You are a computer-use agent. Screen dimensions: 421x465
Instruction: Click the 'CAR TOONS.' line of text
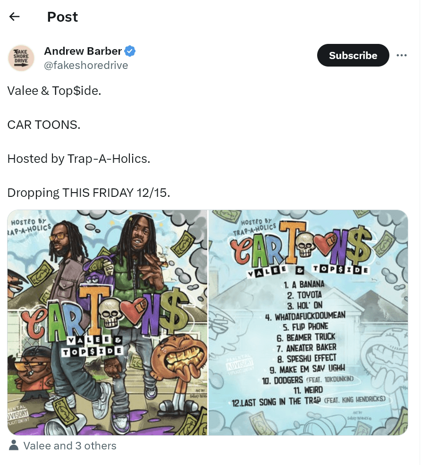(x=44, y=125)
